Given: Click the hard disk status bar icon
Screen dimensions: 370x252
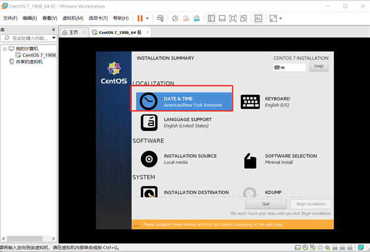Looking at the screenshot, I should pyautogui.click(x=298, y=247).
